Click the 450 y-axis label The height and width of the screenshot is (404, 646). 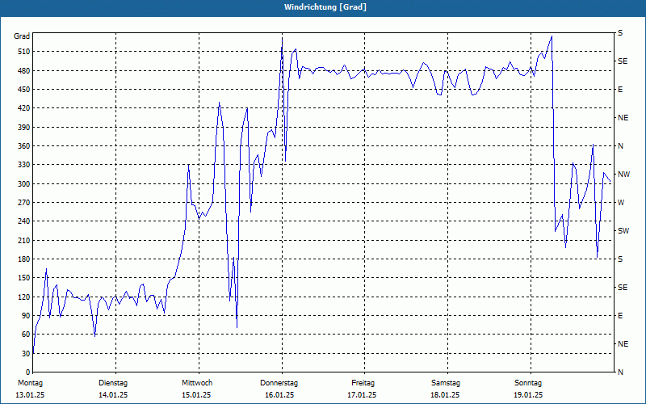(x=25, y=90)
